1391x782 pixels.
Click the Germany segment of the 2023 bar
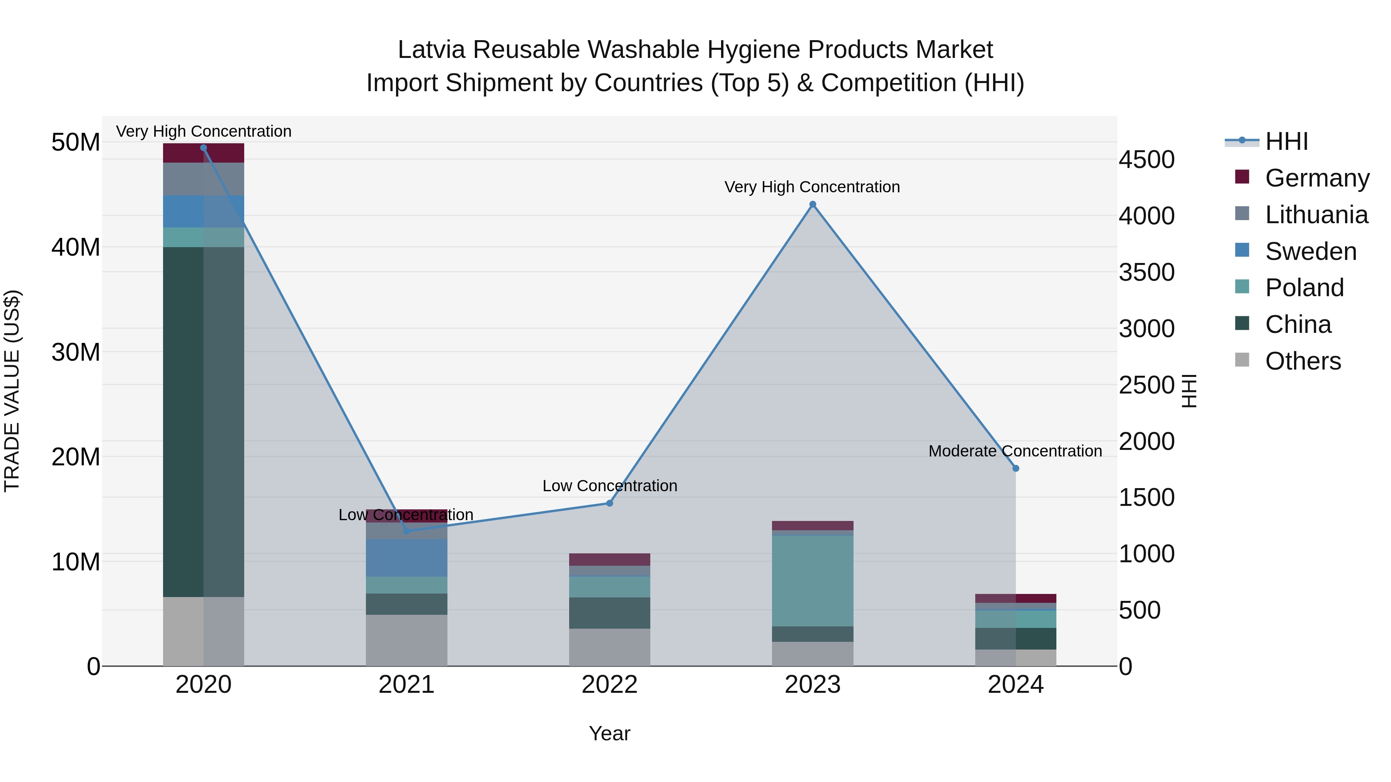click(813, 526)
